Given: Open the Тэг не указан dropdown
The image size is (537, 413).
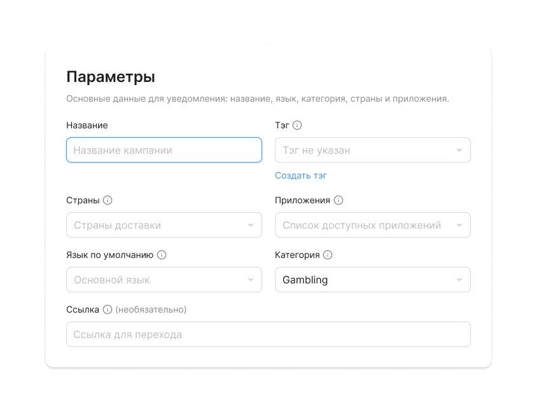Looking at the screenshot, I should 372,150.
